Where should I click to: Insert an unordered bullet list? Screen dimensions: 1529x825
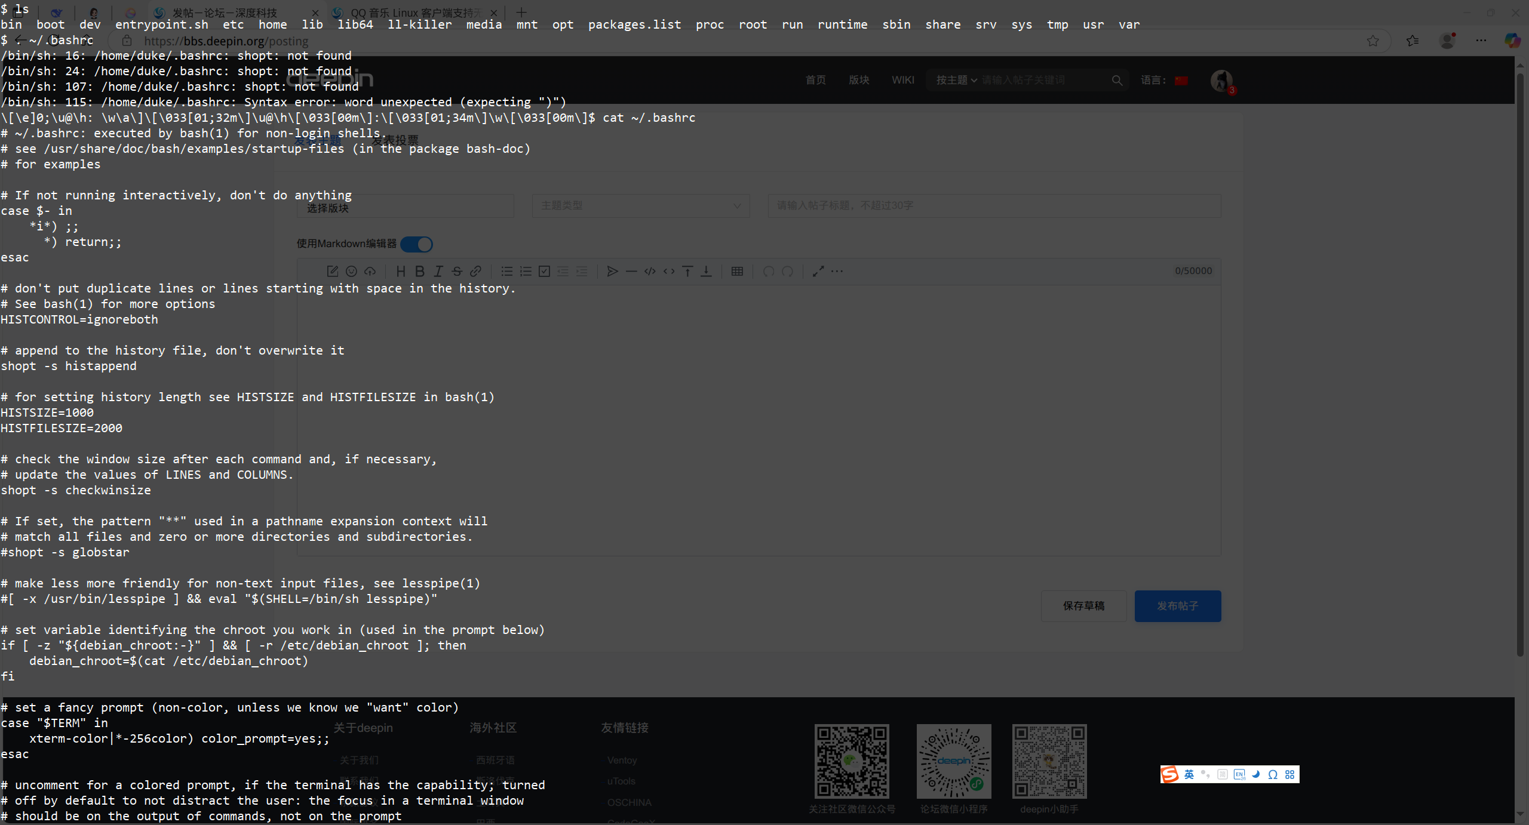click(506, 271)
